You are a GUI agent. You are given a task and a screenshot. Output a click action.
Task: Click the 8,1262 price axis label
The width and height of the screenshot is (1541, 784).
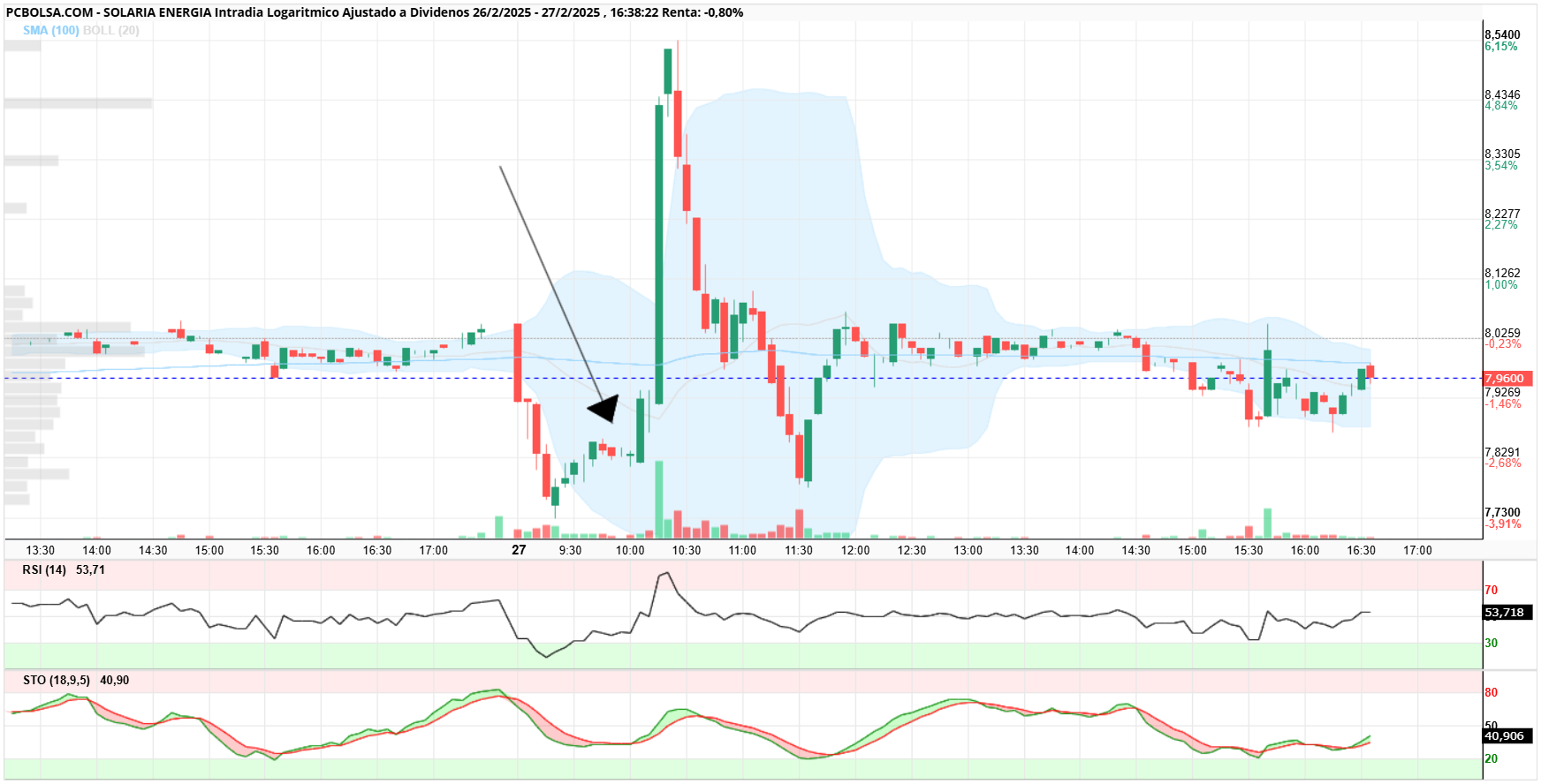tap(1502, 273)
